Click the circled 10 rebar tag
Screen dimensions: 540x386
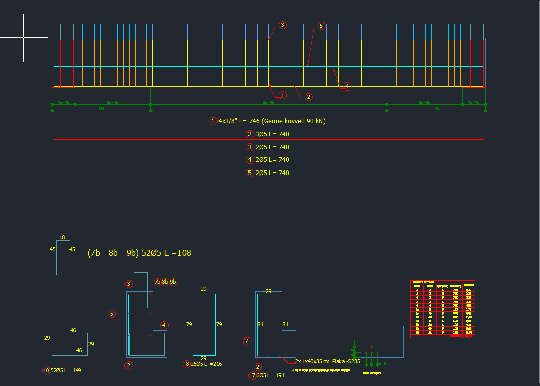46,370
